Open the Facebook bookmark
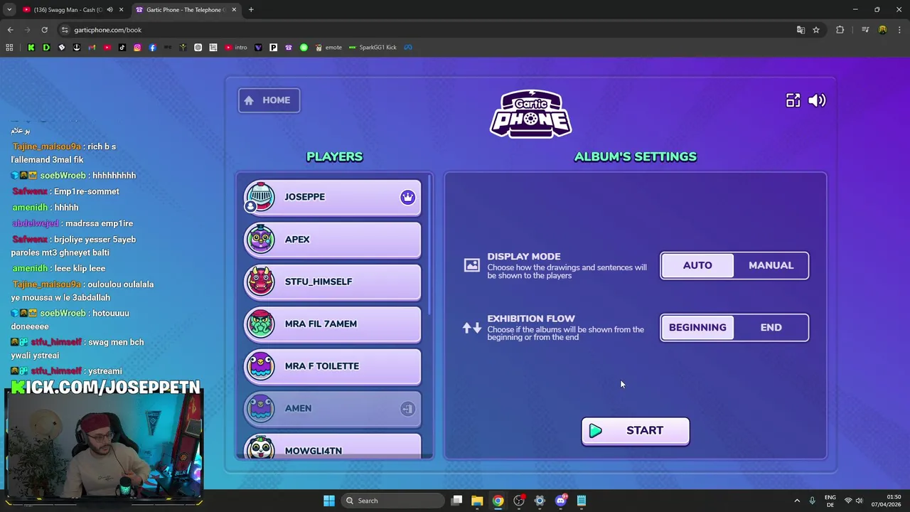Screen dimensions: 910x512 (152, 48)
